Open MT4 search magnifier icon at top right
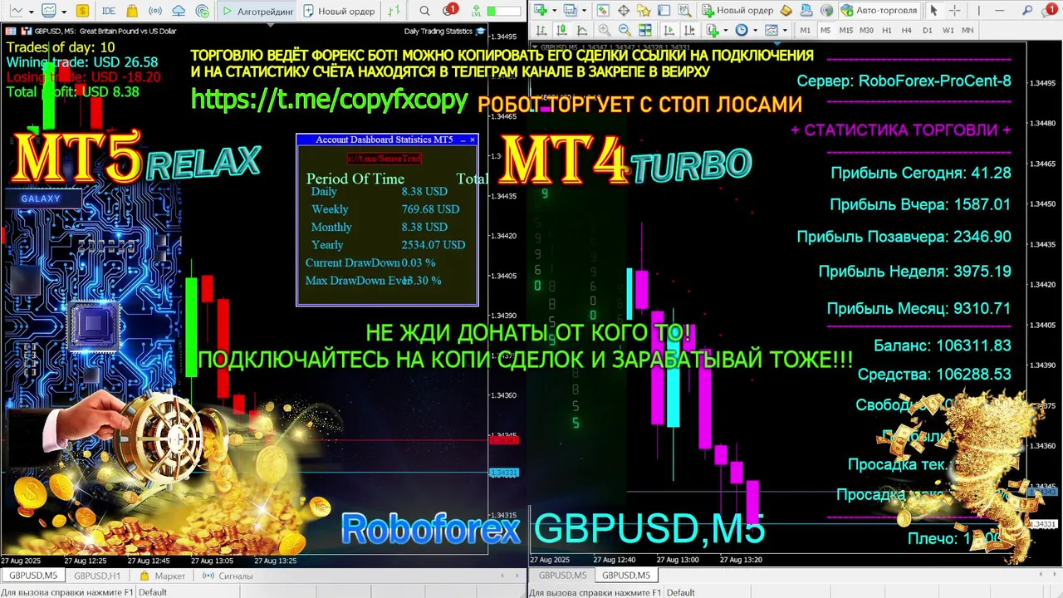Viewport: 1063px width, 598px height. 1026,10
